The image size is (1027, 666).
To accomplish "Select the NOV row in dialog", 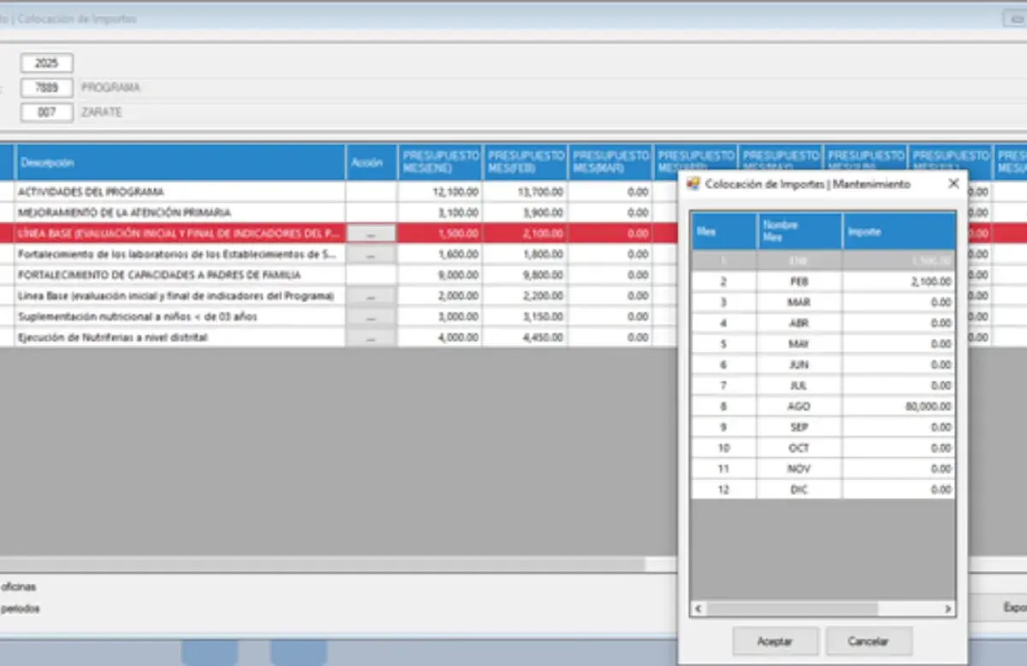I will point(823,469).
